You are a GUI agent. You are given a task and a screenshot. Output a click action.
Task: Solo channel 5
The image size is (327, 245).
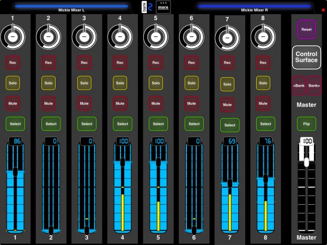[156, 83]
